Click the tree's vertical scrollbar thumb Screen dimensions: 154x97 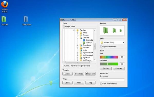tap(94, 46)
